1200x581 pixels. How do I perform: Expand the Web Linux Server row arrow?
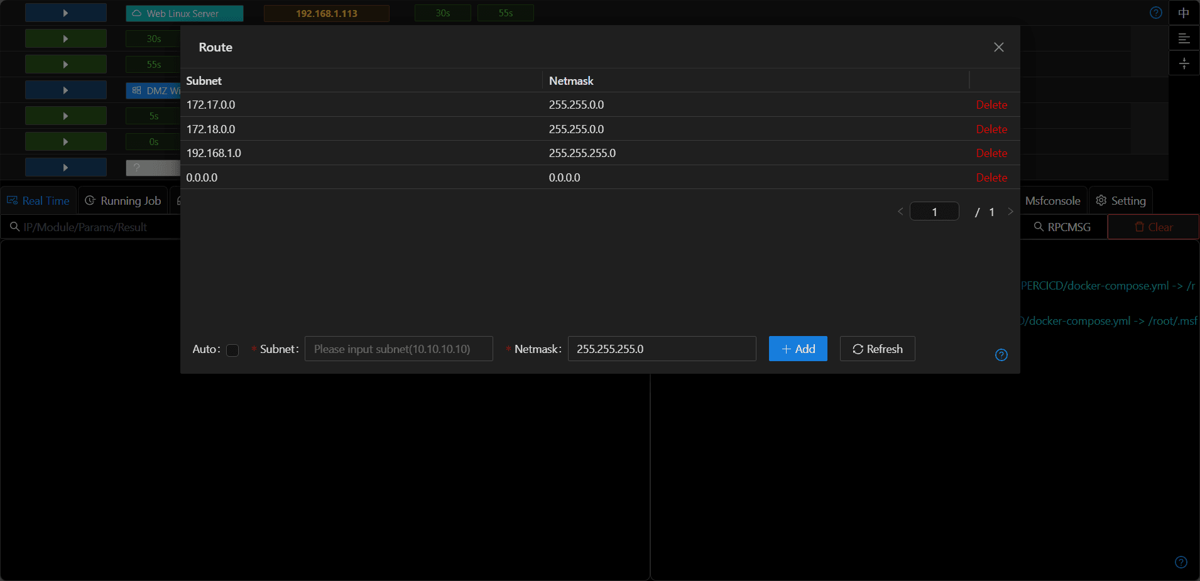(x=65, y=13)
